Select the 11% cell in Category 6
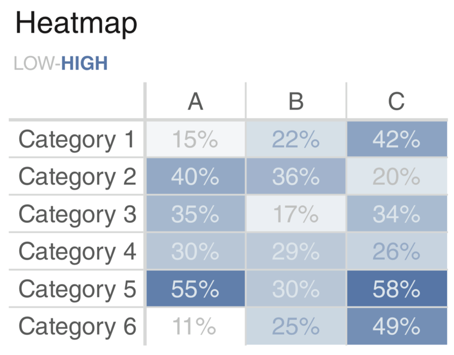 pos(196,326)
